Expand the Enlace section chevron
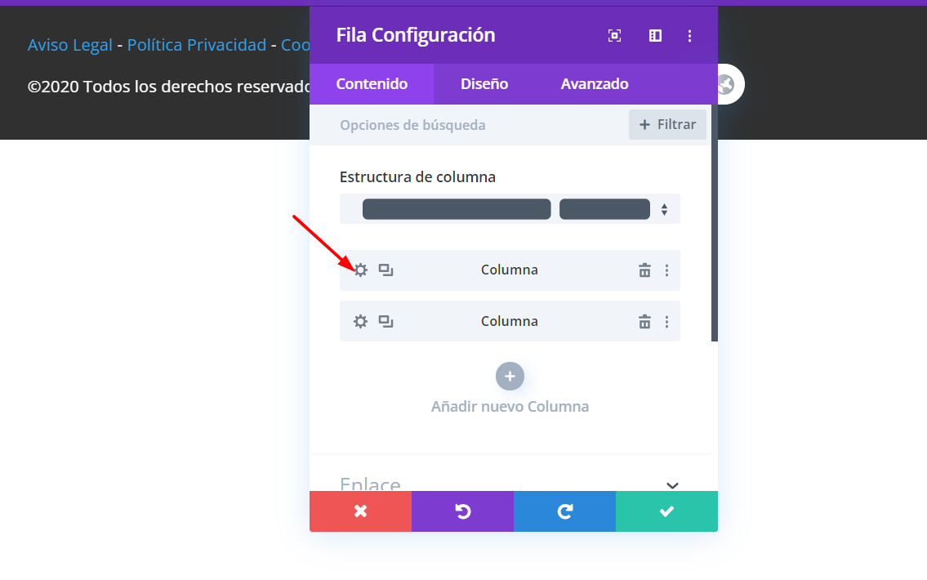The image size is (927, 580). click(x=672, y=485)
